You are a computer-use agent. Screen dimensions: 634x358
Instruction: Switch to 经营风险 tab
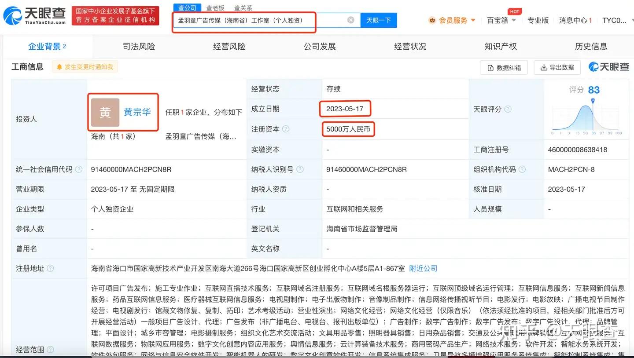click(x=229, y=46)
